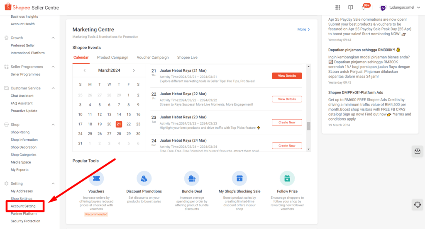Click Create Now for 23 Mar event
This screenshot has width=425, height=229.
click(x=287, y=123)
